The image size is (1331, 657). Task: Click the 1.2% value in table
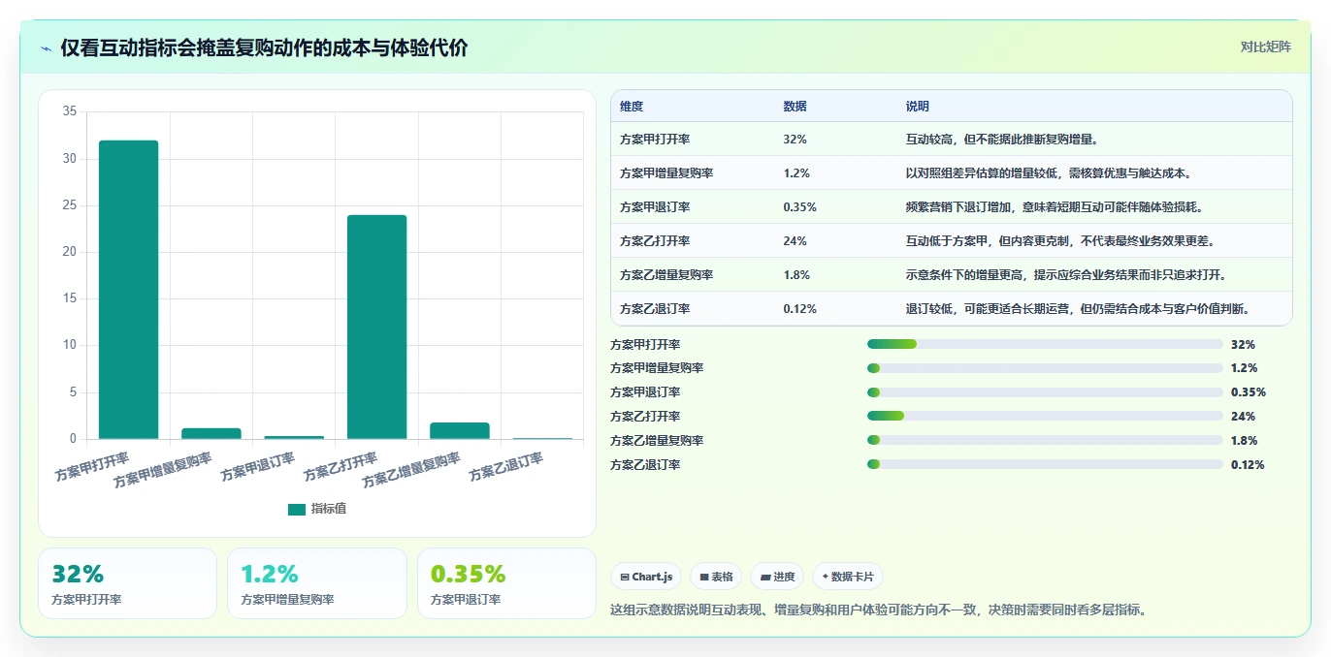796,172
